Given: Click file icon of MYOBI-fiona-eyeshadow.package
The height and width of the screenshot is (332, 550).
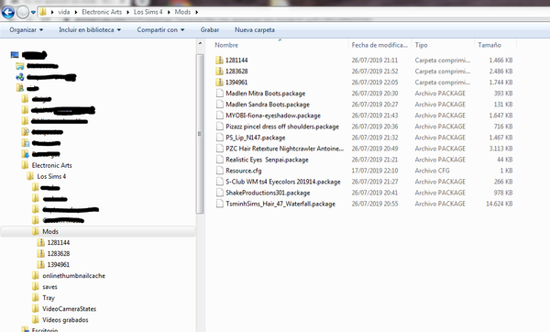Looking at the screenshot, I should [x=220, y=116].
